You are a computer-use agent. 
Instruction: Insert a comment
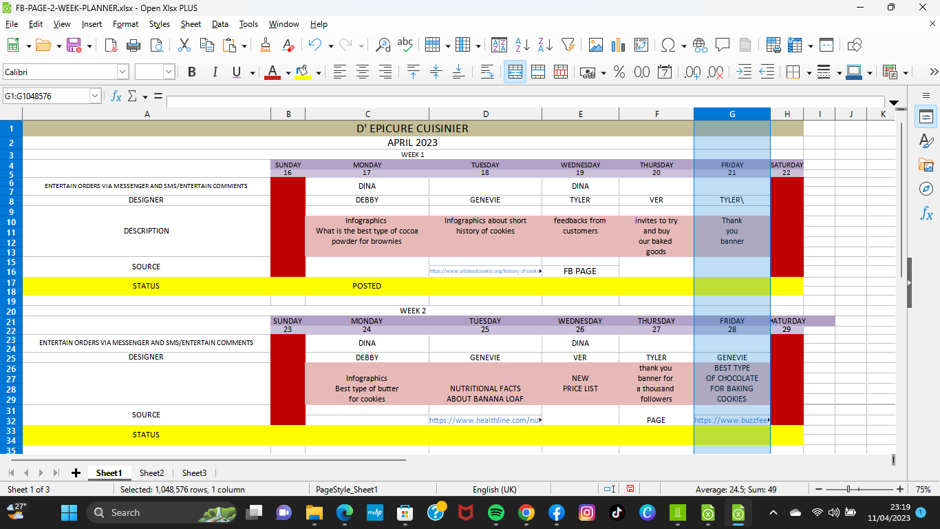point(723,45)
